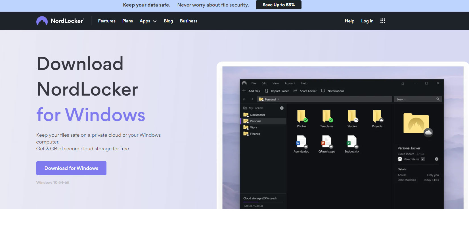469x249 pixels.
Task: Open the Features menu item
Action: (x=107, y=21)
